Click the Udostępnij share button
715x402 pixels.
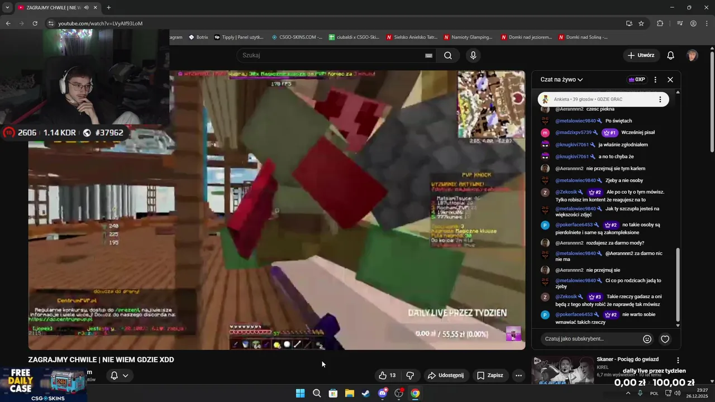pos(446,375)
